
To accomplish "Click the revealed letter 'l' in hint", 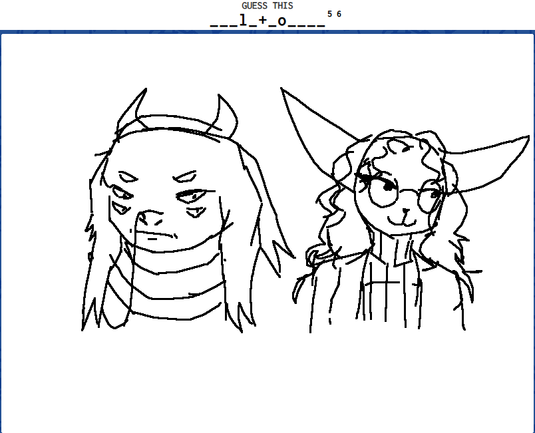I will pyautogui.click(x=243, y=20).
